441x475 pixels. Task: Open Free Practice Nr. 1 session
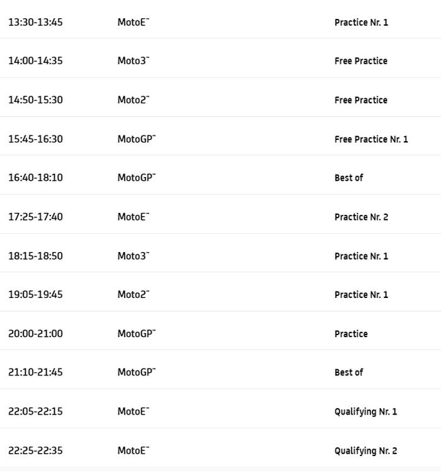pyautogui.click(x=371, y=139)
